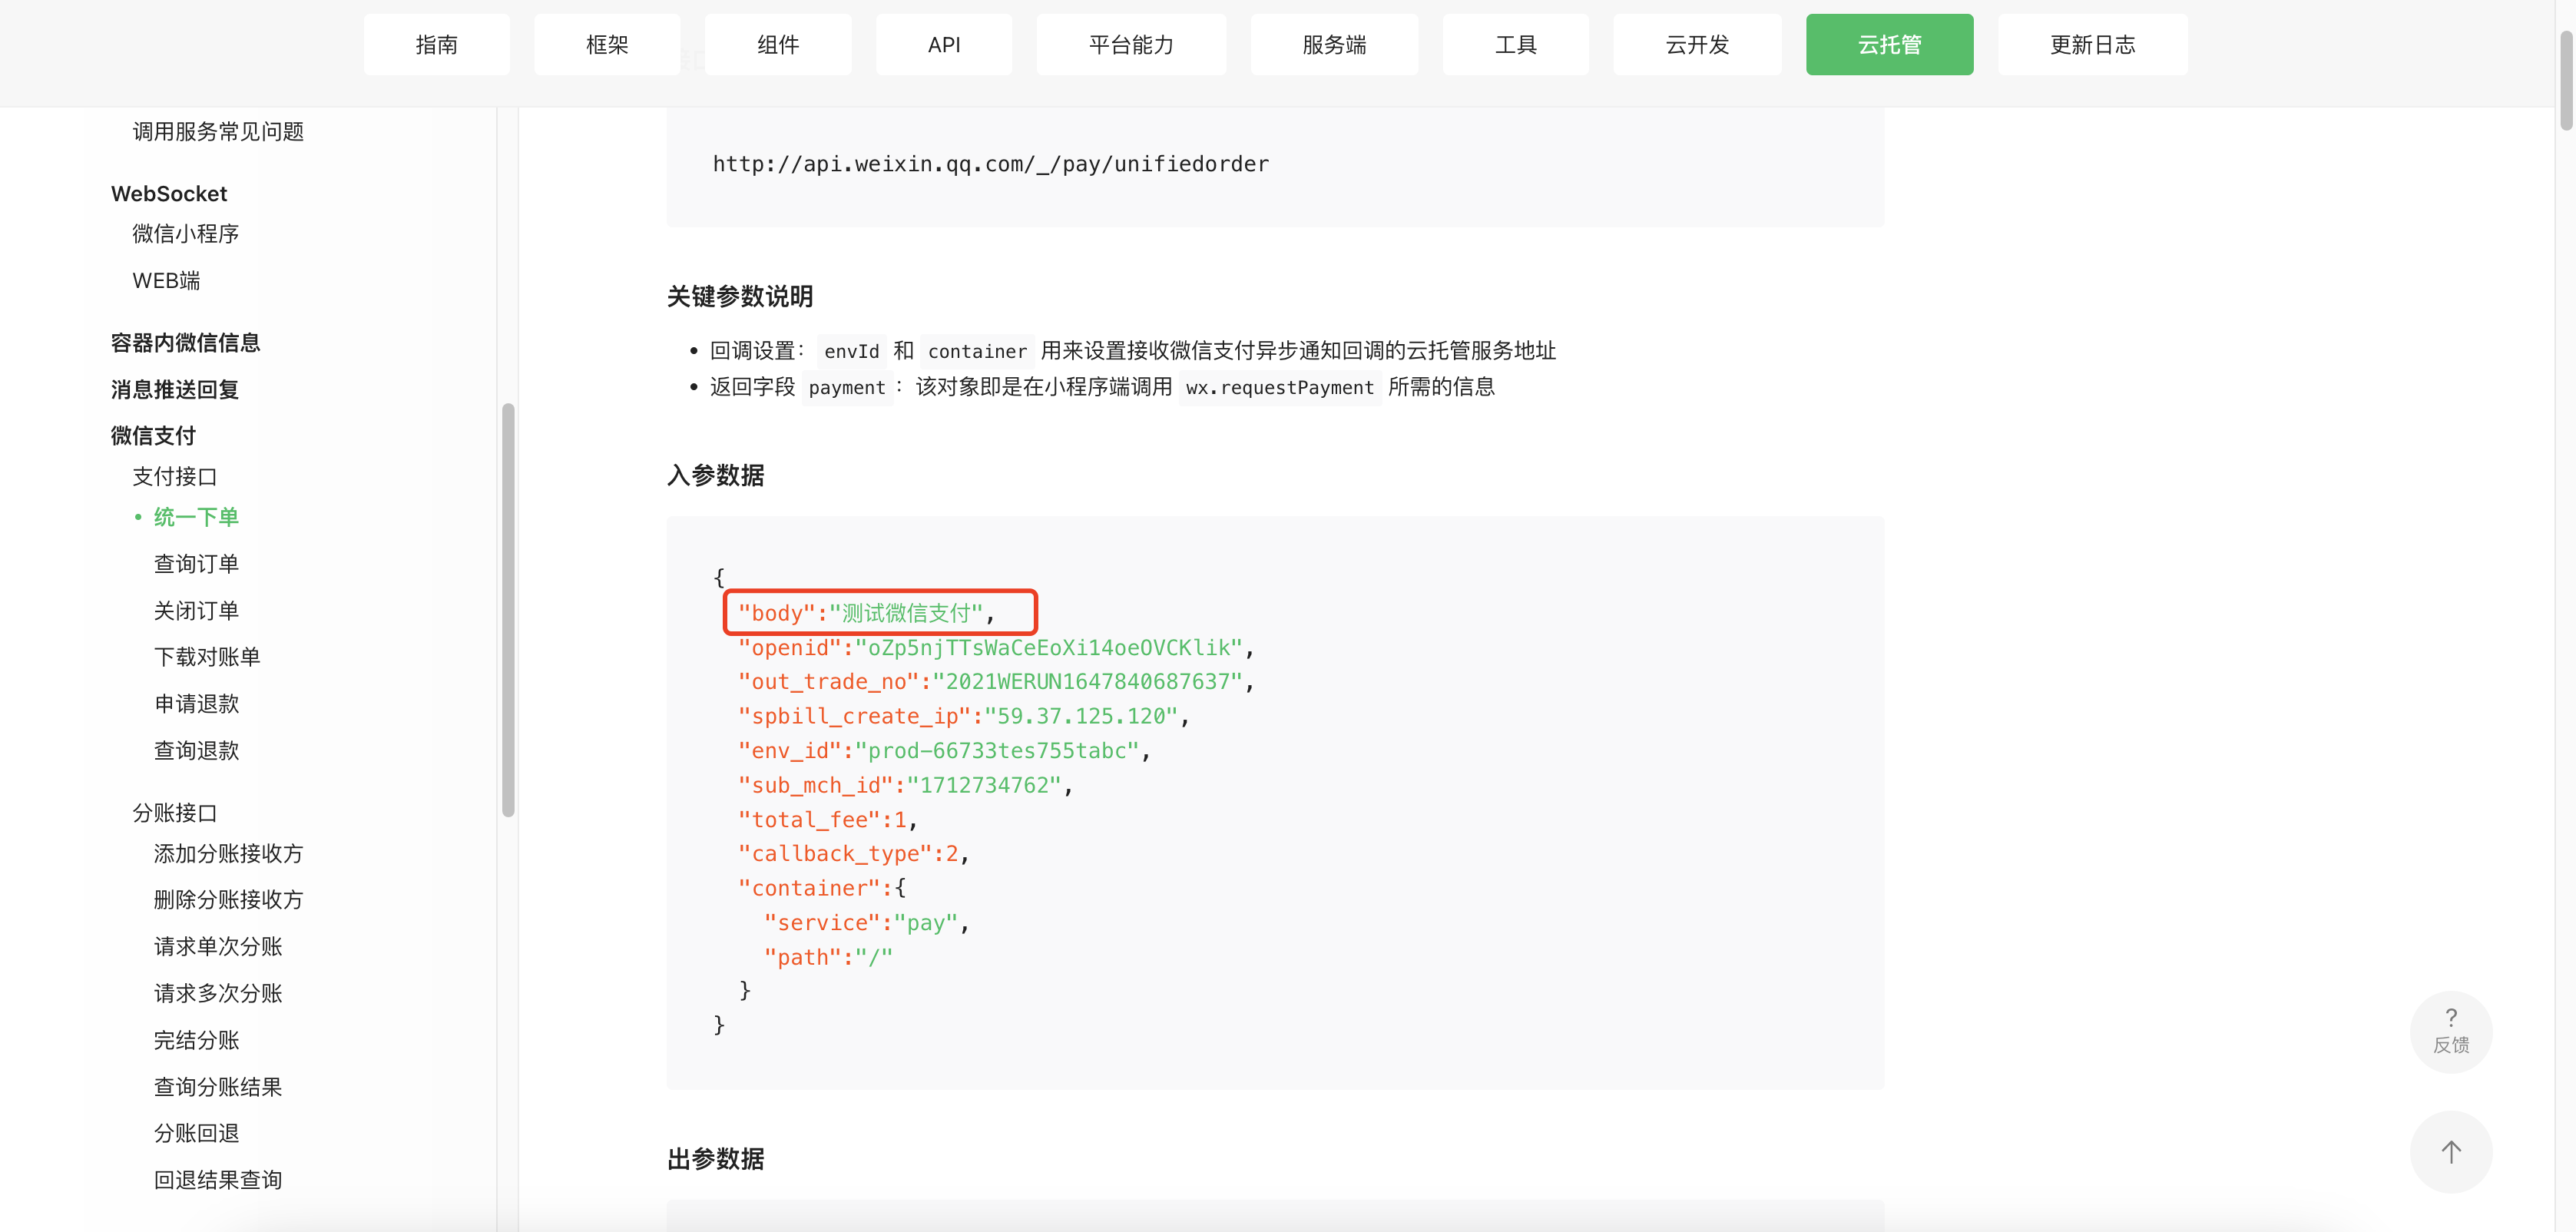Image resolution: width=2576 pixels, height=1232 pixels.
Task: Open 容器内微信信息 sidebar entry
Action: (185, 343)
